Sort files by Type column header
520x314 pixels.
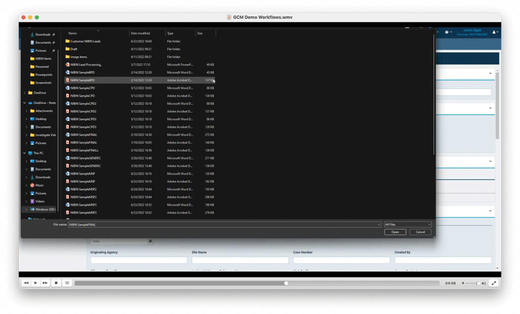170,33
